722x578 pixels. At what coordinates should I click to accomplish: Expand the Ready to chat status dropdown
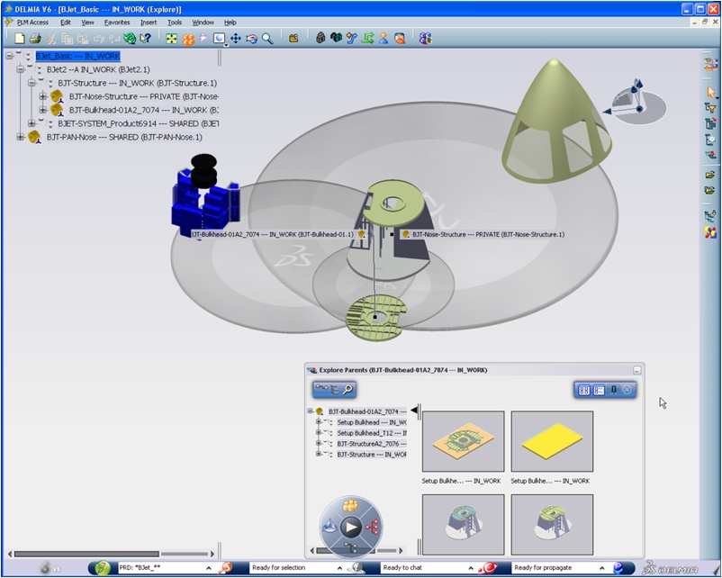(471, 568)
